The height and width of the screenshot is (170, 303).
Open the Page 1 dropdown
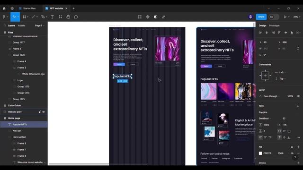point(40,25)
